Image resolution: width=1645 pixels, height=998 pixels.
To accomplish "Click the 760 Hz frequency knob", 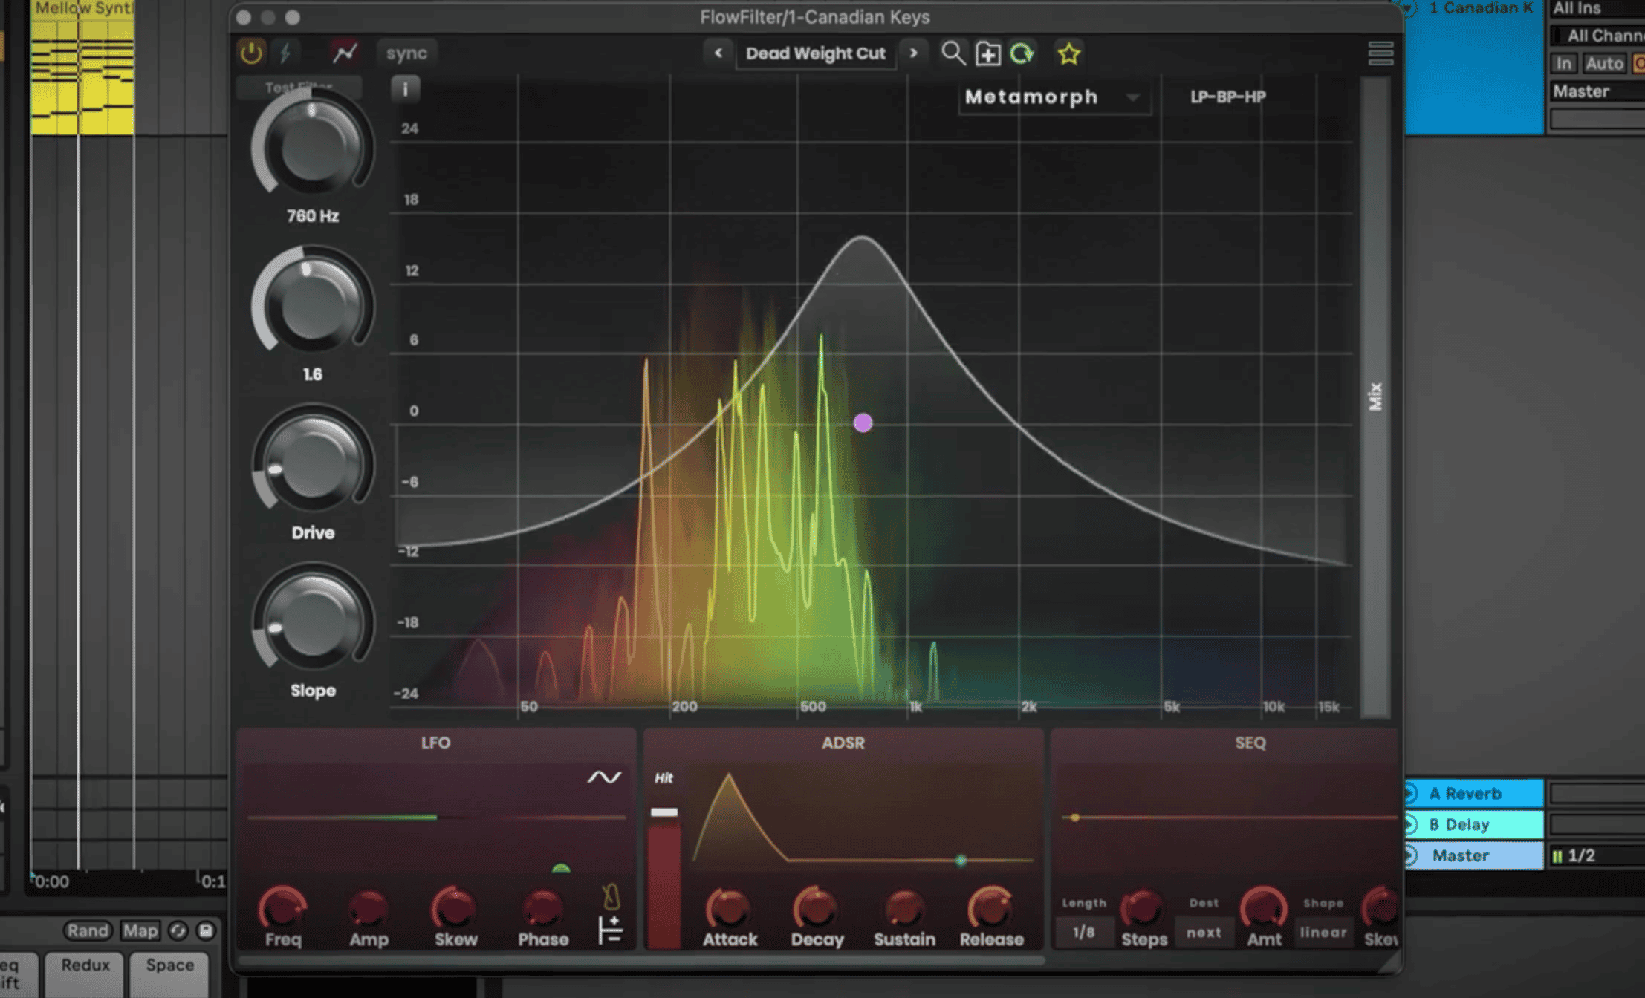I will click(313, 146).
